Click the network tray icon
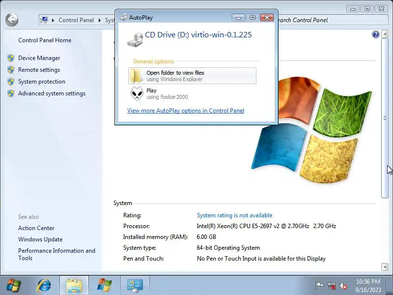 (331, 286)
